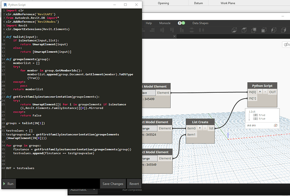Screen dimensions: 290x196
Task: Click the Element output of the node with ID 345549
Action: (165, 158)
